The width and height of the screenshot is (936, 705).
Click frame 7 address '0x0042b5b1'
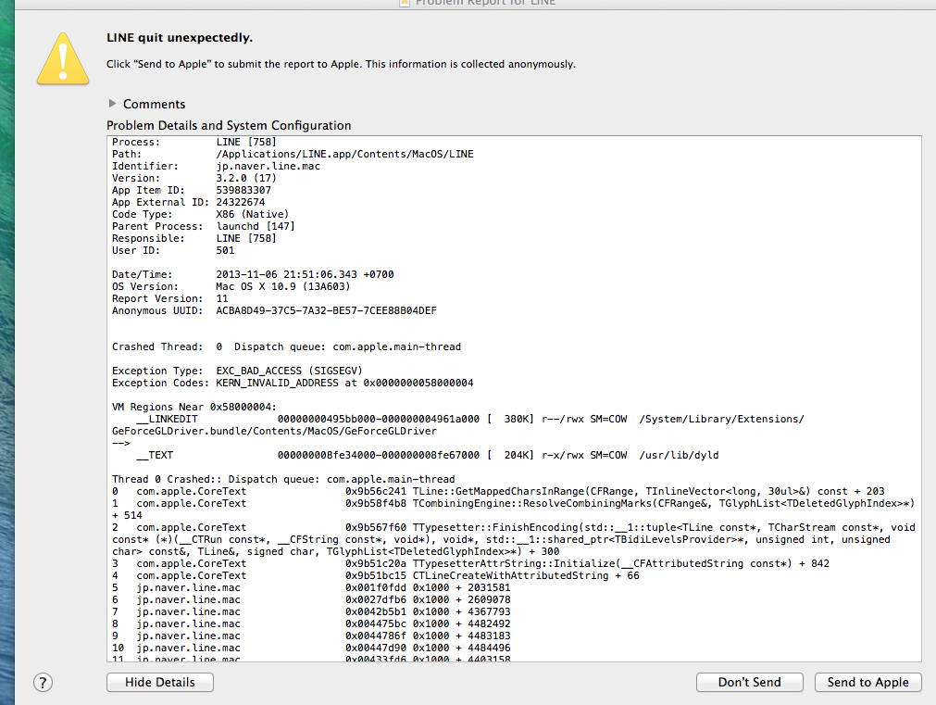pos(376,611)
